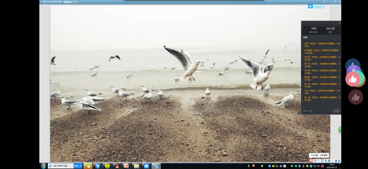Click the cloud upload button
The height and width of the screenshot is (169, 368).
pyautogui.click(x=316, y=6)
